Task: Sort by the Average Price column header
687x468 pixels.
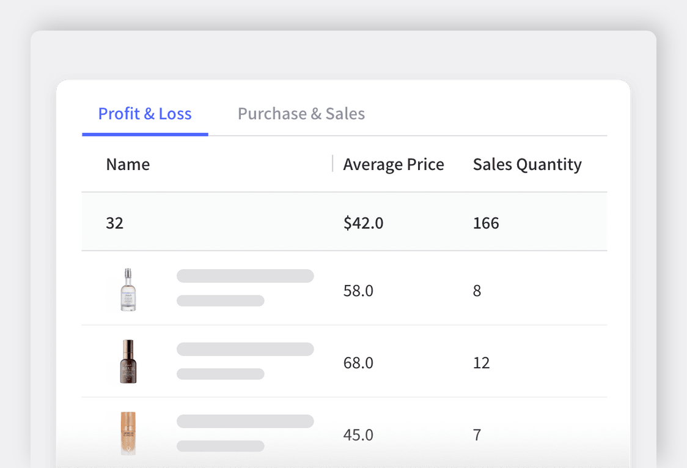Action: coord(393,165)
